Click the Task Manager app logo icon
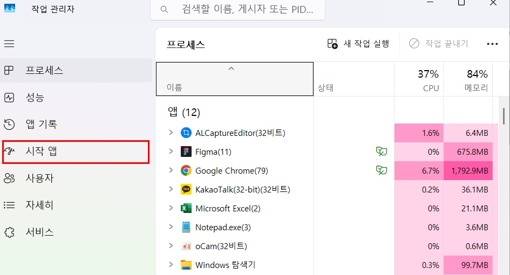 coord(10,8)
